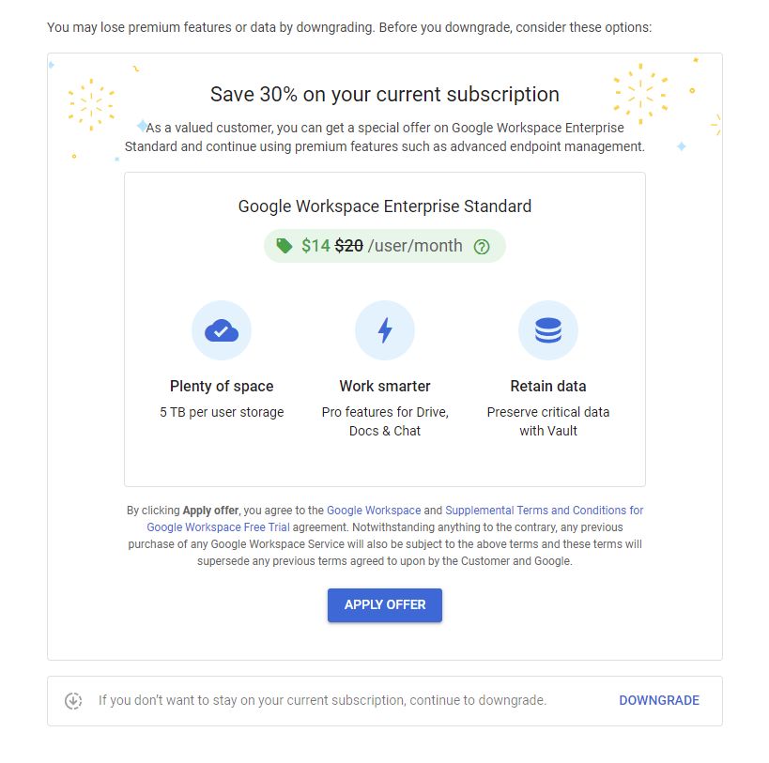The width and height of the screenshot is (769, 763).
Task: Click the database Retain data icon
Action: point(548,330)
